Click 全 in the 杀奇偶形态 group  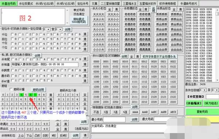pos(140,10)
